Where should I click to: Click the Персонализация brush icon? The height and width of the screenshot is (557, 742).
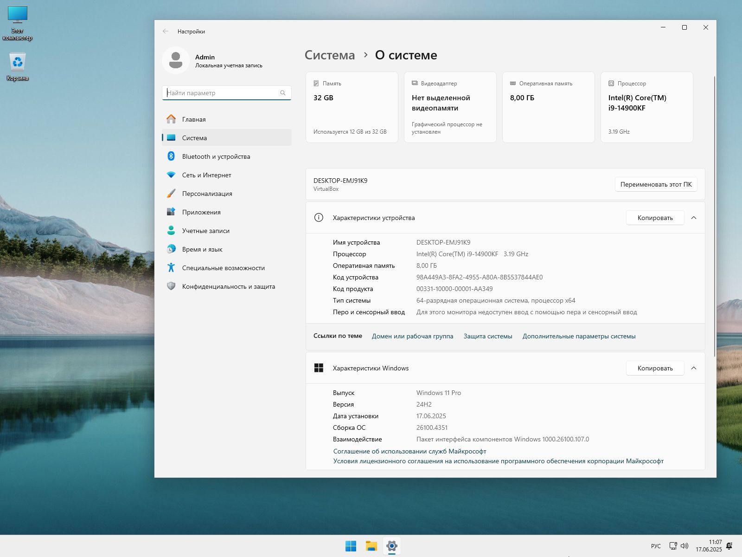click(x=171, y=194)
